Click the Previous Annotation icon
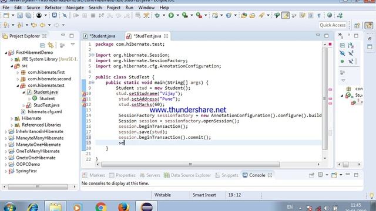 (20, 25)
